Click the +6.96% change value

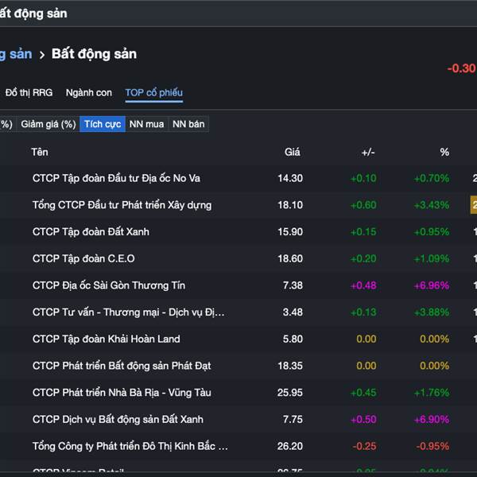pyautogui.click(x=432, y=285)
